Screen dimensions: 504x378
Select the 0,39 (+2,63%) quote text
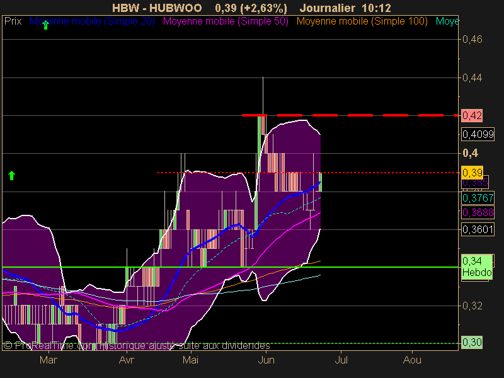251,8
